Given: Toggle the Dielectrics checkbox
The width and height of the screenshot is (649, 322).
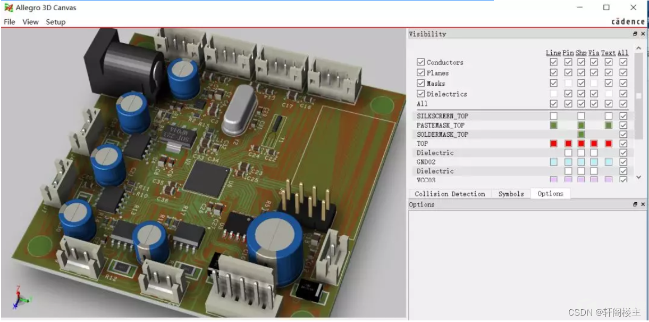Looking at the screenshot, I should [x=421, y=94].
